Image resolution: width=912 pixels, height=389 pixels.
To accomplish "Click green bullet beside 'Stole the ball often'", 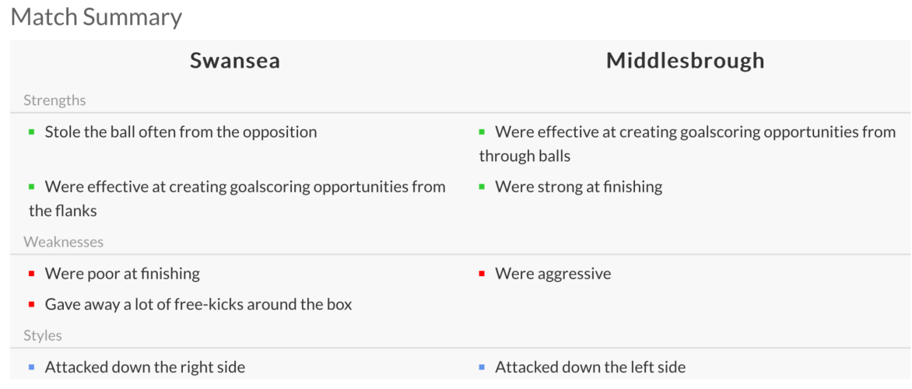I will [x=32, y=132].
